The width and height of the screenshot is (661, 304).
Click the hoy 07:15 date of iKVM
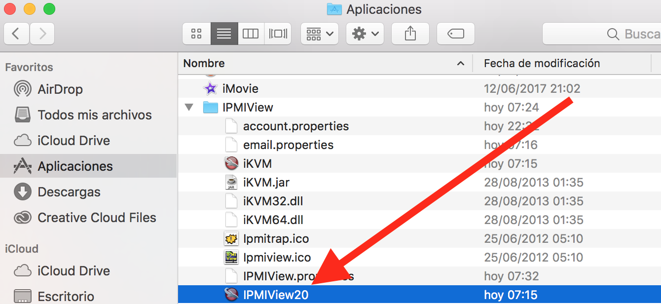click(511, 164)
